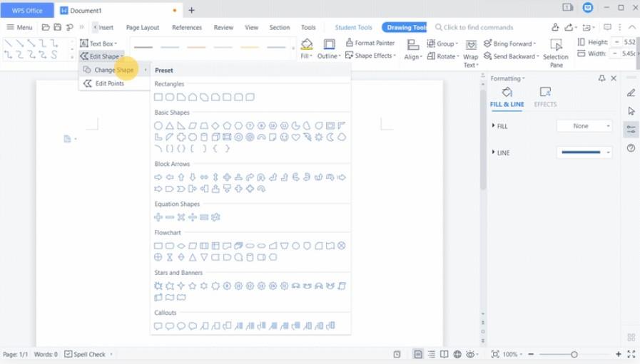
Task: Open the Bring Forward dropdown
Action: tap(510, 43)
